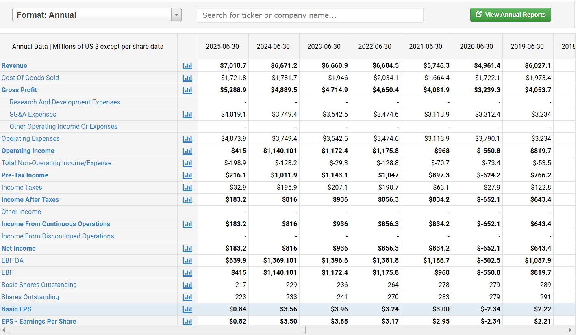Click the 2020-06-30 column header
Screen dimensions: 580x335
coord(477,46)
